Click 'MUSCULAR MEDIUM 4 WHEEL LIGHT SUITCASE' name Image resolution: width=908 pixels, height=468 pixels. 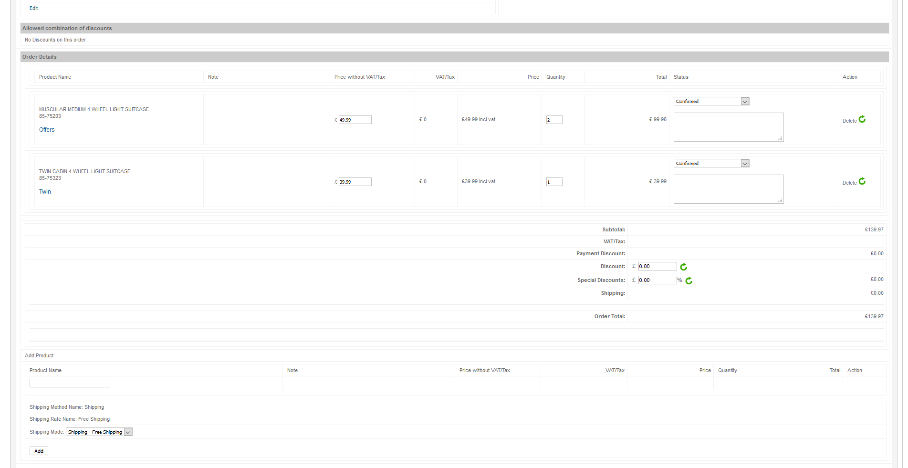pyautogui.click(x=94, y=110)
